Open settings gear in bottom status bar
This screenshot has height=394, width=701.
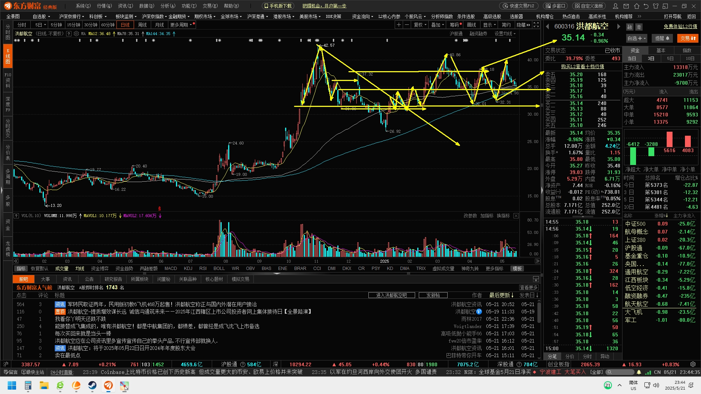coord(693,364)
